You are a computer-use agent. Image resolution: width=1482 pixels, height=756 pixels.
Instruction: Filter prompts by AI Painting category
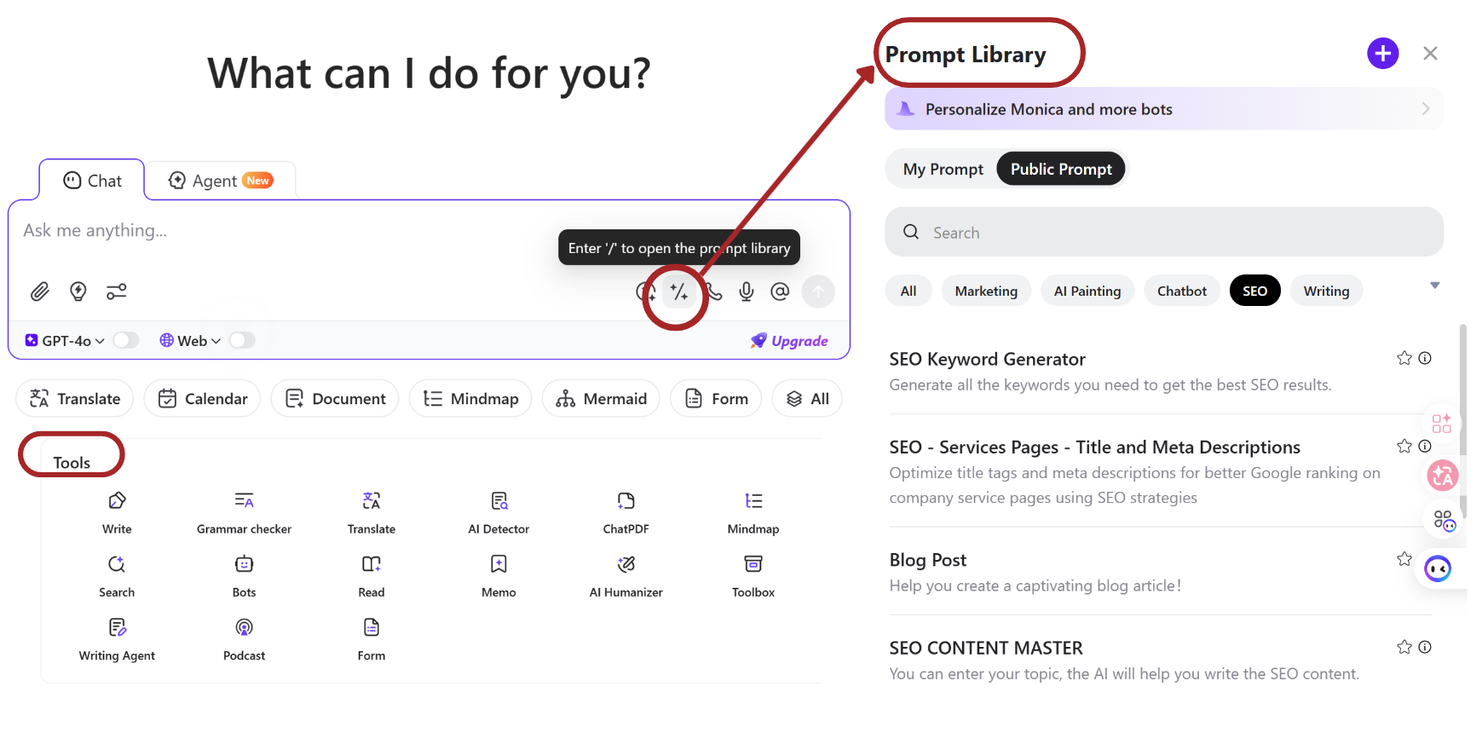(1087, 291)
